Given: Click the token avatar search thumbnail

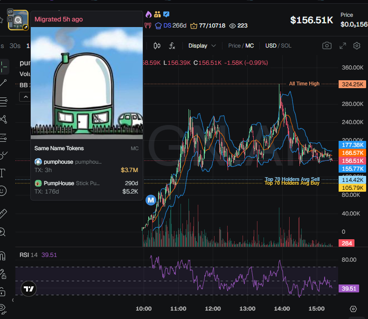Looking at the screenshot, I should [18, 20].
